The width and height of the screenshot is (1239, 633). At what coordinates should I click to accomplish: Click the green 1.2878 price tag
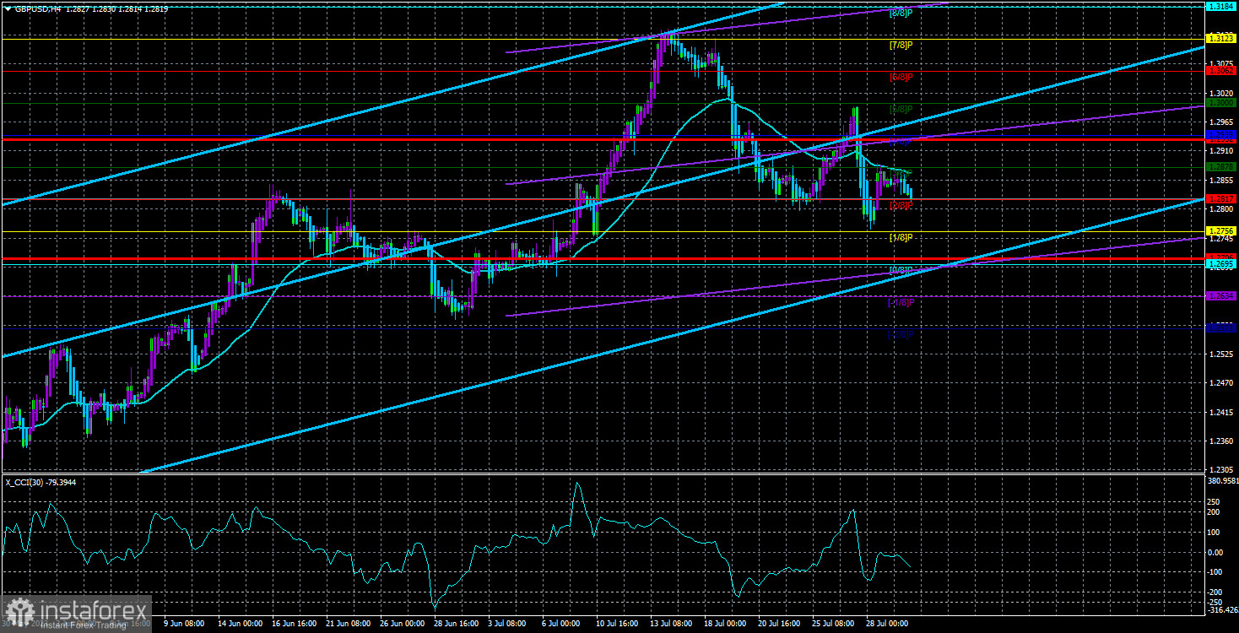[1220, 167]
